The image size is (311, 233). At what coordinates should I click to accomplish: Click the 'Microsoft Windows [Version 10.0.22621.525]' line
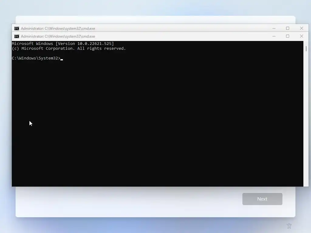coord(63,44)
